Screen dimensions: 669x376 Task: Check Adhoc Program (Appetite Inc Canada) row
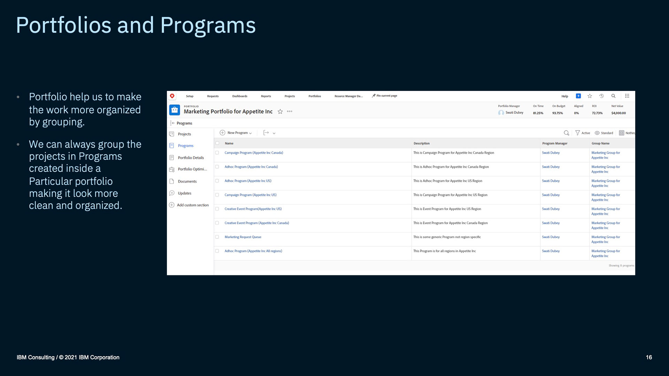point(217,167)
